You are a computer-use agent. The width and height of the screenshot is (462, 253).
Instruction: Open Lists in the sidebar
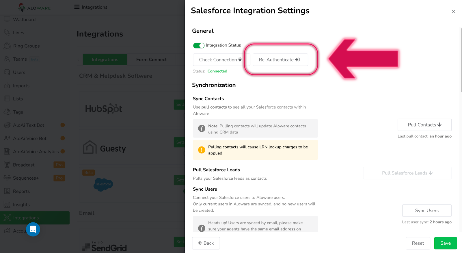coord(18,99)
